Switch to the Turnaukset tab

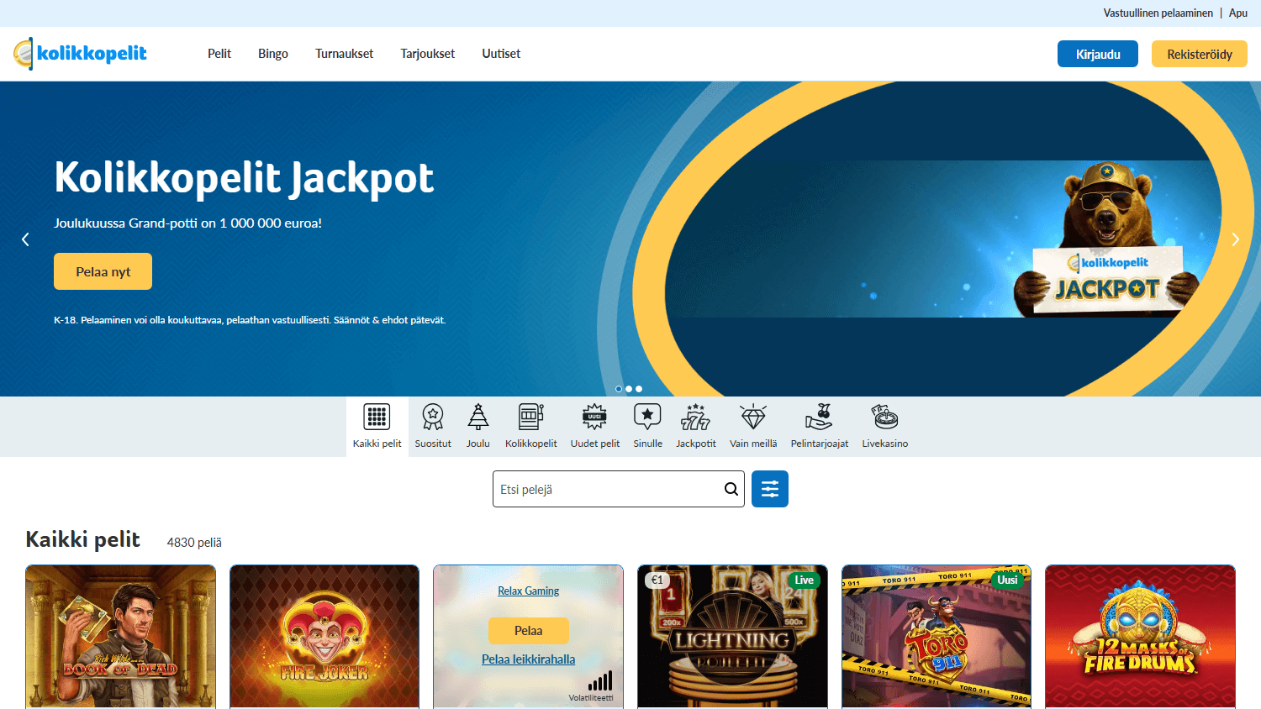(x=344, y=53)
